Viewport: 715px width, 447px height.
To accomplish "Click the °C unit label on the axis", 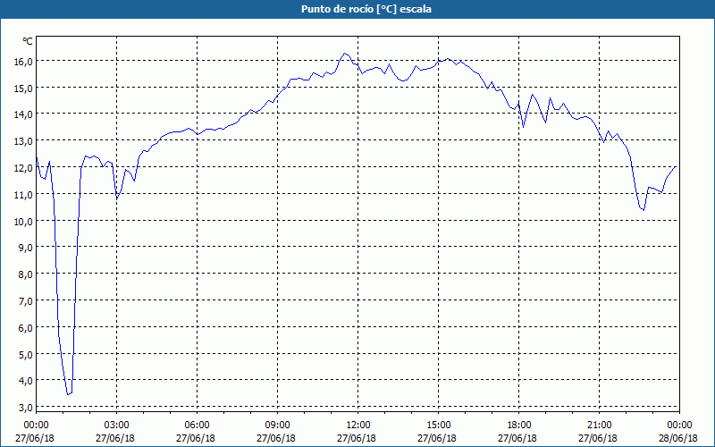I will (x=28, y=41).
